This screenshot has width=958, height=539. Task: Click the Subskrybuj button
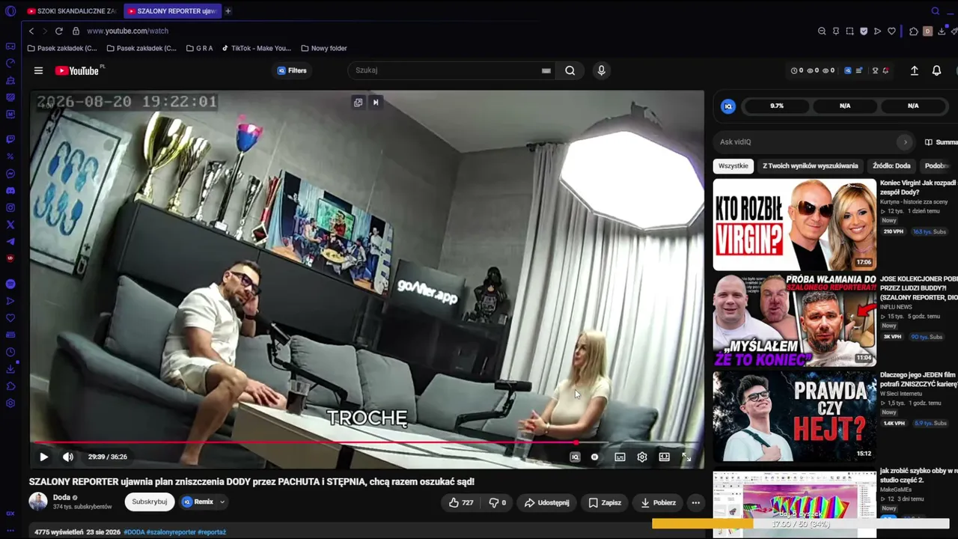click(150, 502)
